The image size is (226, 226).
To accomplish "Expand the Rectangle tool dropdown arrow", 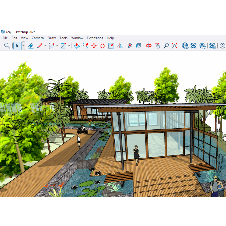I will coord(69,46).
